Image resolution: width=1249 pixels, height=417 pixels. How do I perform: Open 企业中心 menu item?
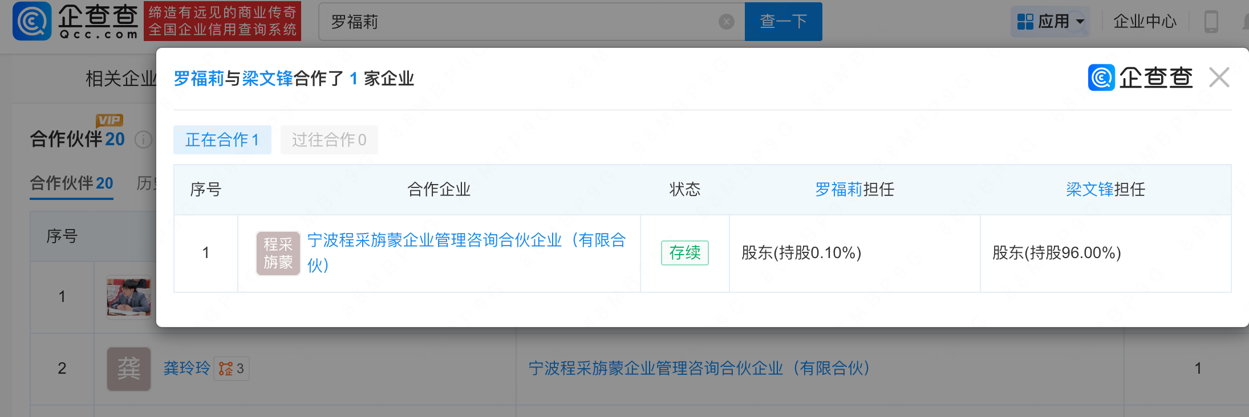coord(1145,22)
